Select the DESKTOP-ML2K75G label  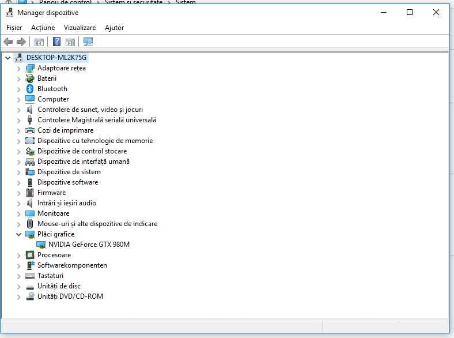(56, 58)
